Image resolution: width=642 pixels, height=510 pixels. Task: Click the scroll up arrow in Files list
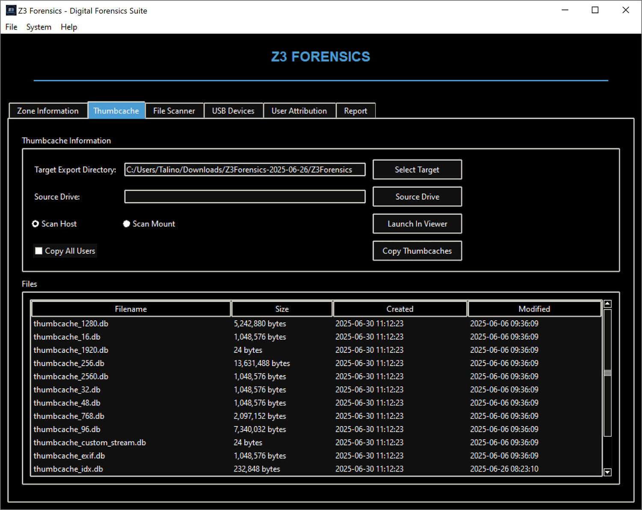tap(607, 304)
